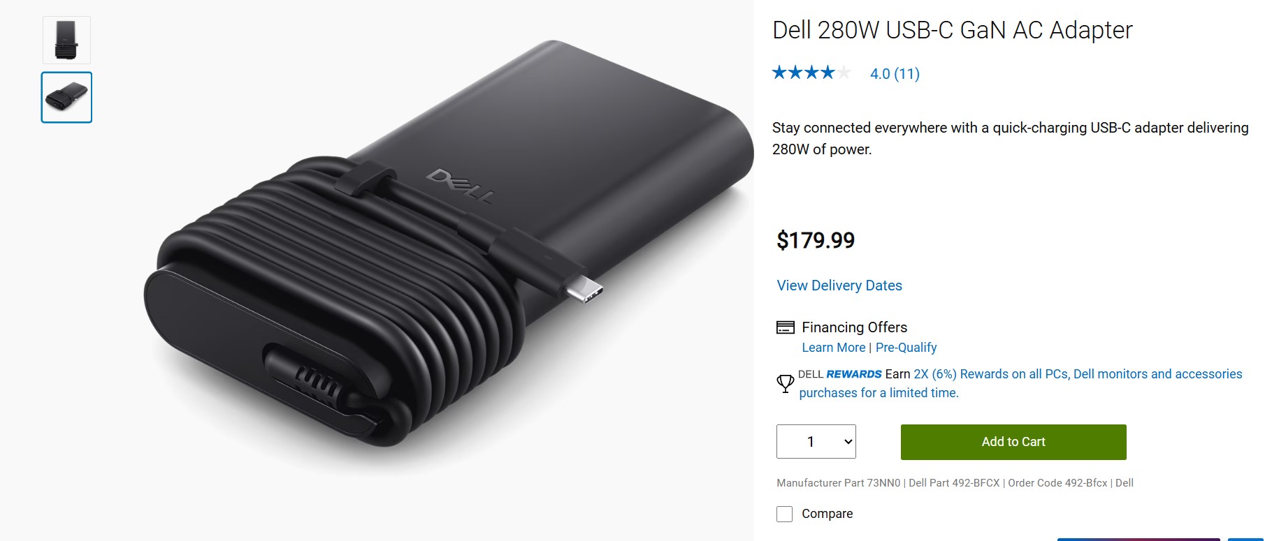1272x541 pixels.
Task: Click the first star in the rating row
Action: point(779,72)
